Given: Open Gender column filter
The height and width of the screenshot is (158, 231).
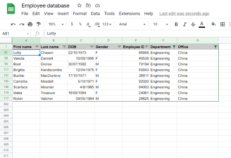Looking at the screenshot, I should [119, 47].
